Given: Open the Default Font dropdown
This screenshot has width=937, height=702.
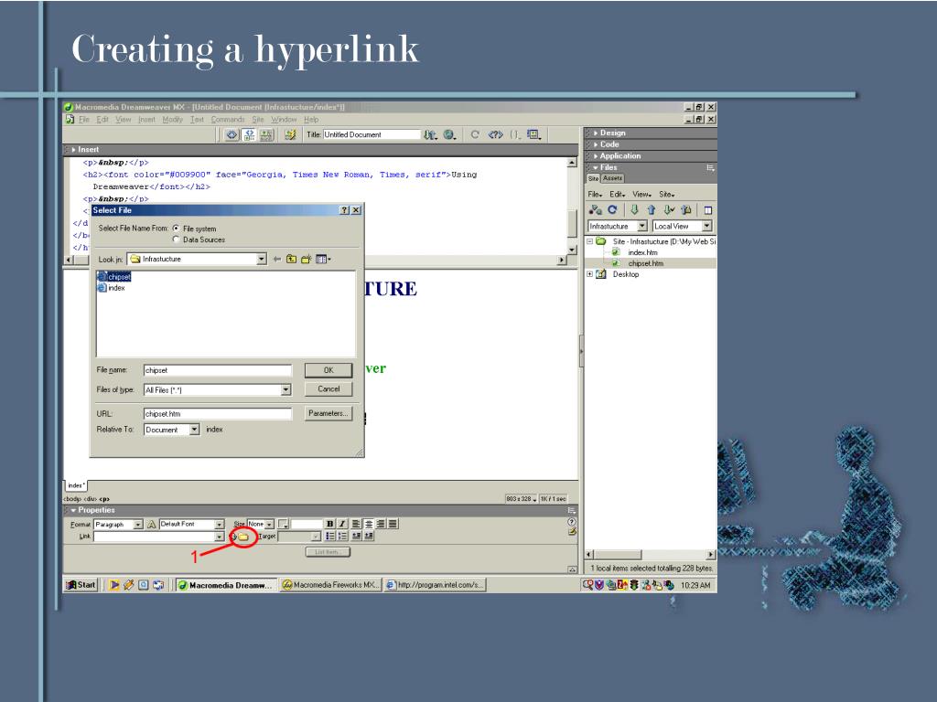Looking at the screenshot, I should pyautogui.click(x=220, y=524).
